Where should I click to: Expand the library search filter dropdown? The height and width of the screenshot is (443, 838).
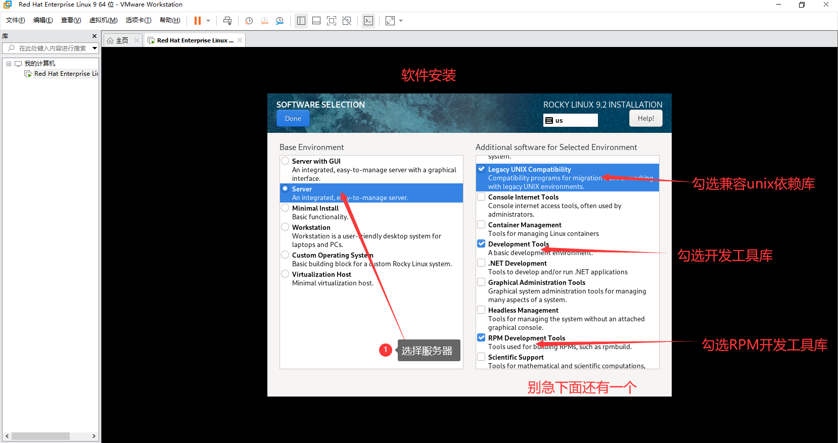[x=95, y=48]
